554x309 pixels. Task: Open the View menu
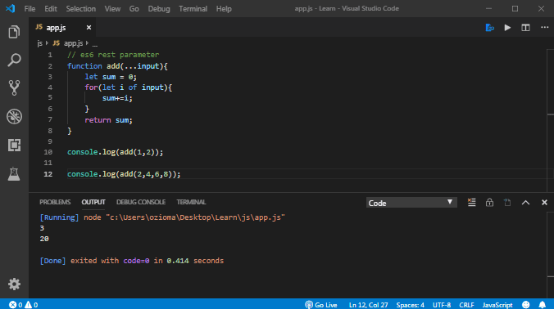112,9
